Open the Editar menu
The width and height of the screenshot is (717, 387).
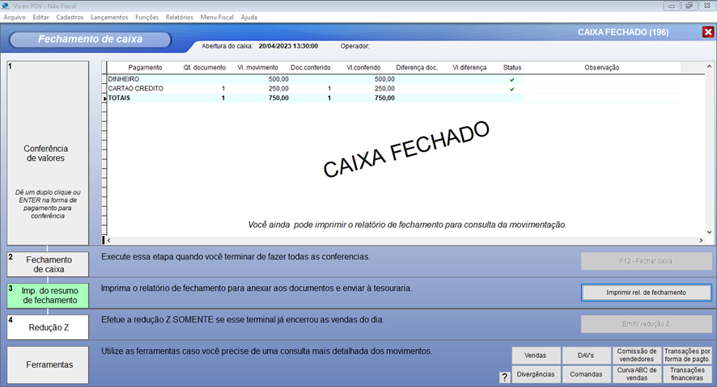pos(40,17)
